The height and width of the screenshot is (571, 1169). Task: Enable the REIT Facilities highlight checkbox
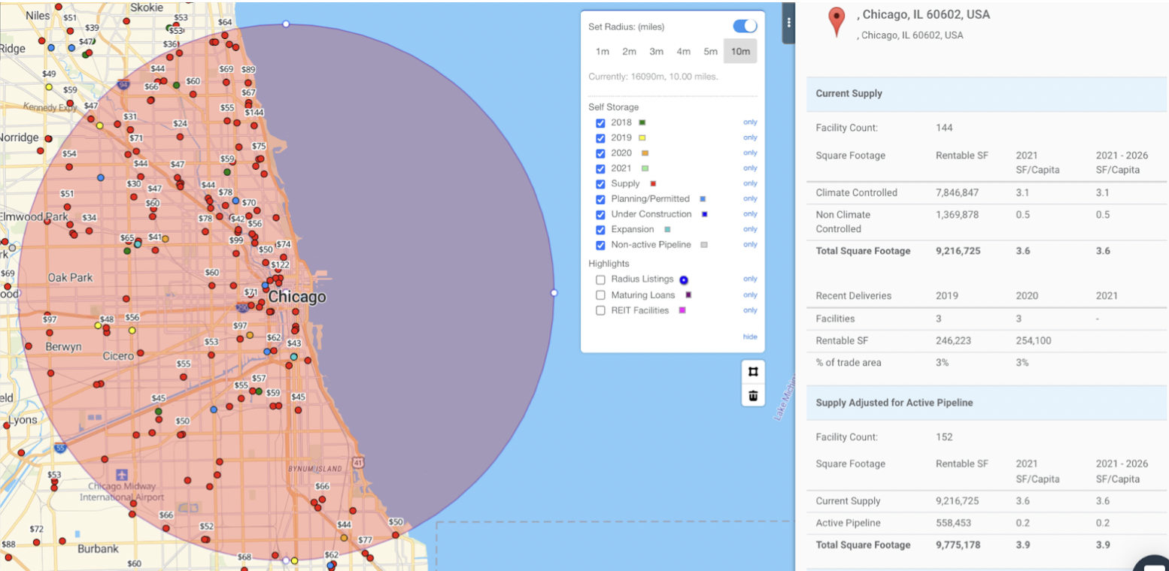(600, 311)
